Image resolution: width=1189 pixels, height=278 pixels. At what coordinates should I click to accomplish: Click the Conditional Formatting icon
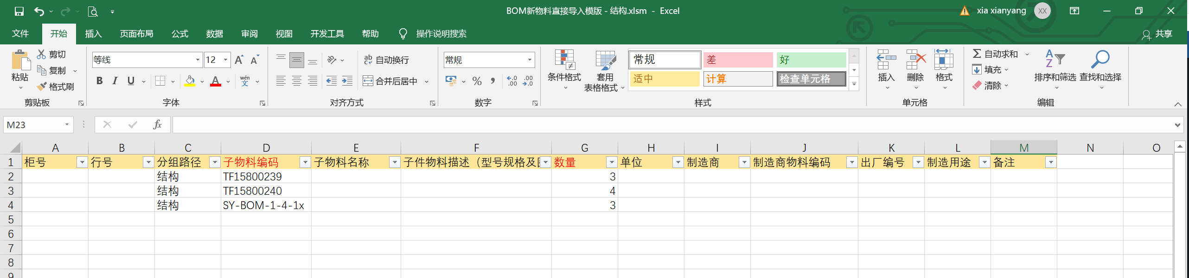tap(564, 61)
